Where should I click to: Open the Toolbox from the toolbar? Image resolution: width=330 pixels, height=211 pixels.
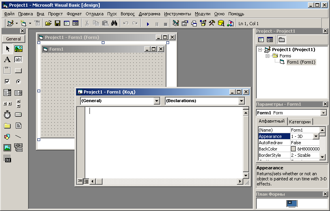point(212,23)
